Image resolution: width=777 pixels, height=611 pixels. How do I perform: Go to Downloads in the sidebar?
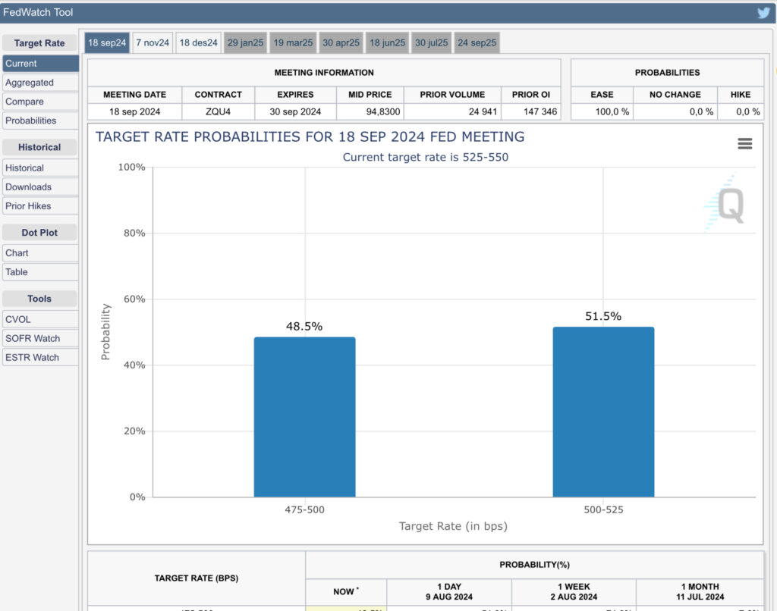[40, 187]
